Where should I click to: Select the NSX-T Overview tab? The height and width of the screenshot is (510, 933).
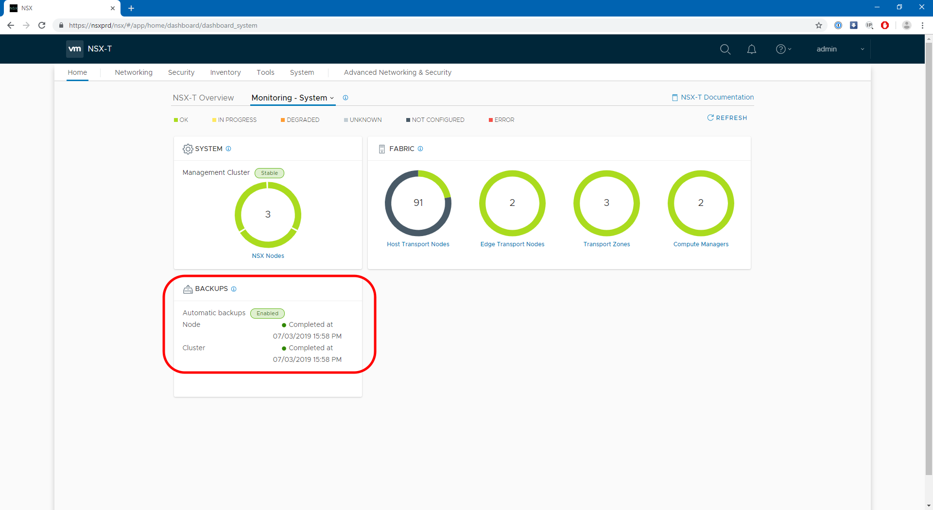click(203, 98)
